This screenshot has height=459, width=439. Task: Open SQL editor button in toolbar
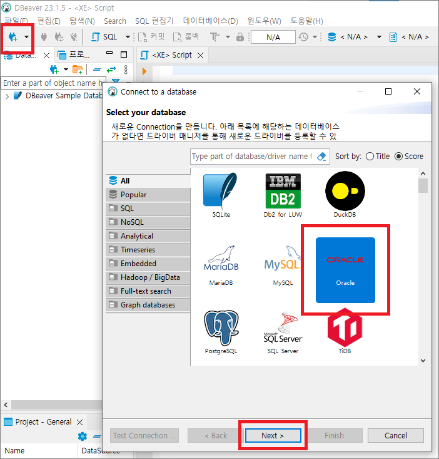pos(104,37)
